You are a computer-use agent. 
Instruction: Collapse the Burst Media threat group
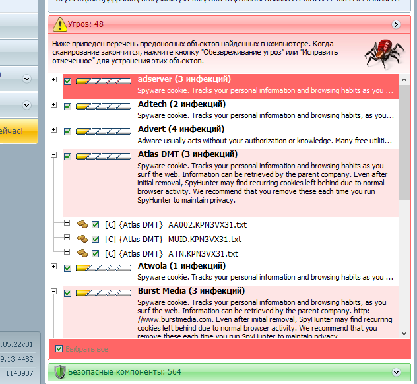53,292
